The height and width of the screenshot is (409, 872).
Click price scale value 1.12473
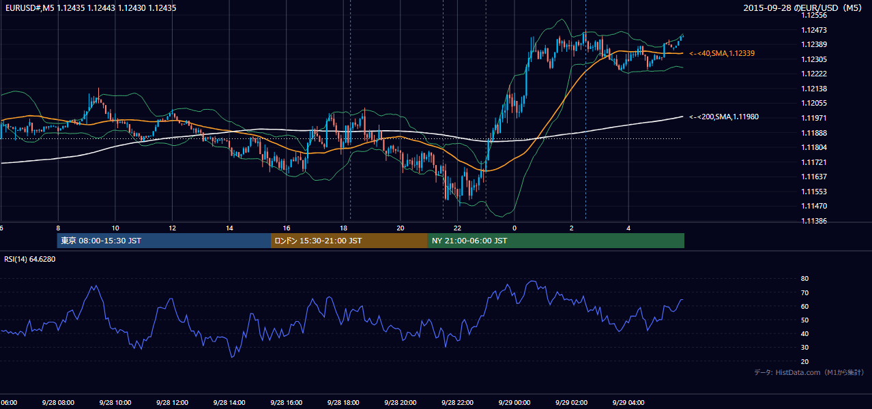(815, 30)
